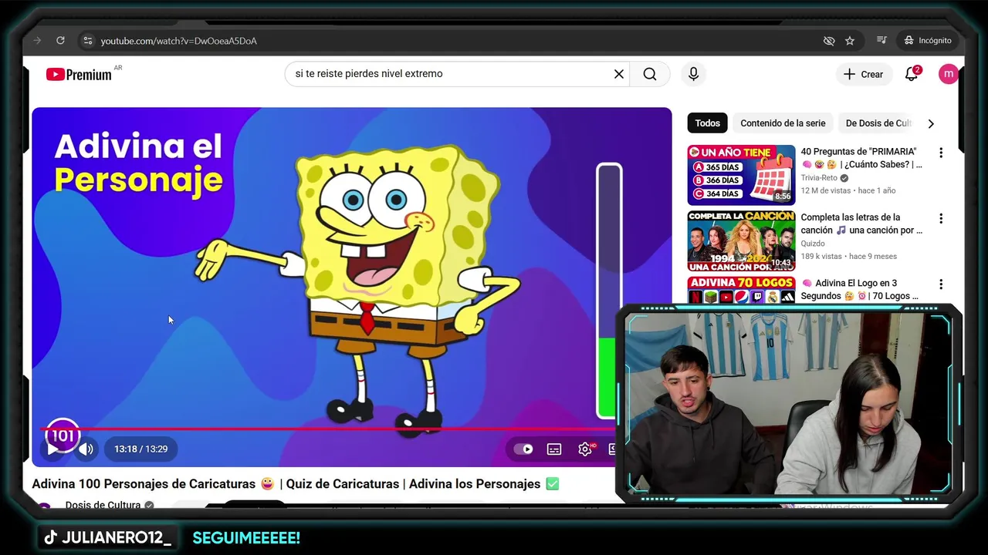The image size is (988, 555).
Task: Select the Todos filter chip
Action: click(x=707, y=123)
